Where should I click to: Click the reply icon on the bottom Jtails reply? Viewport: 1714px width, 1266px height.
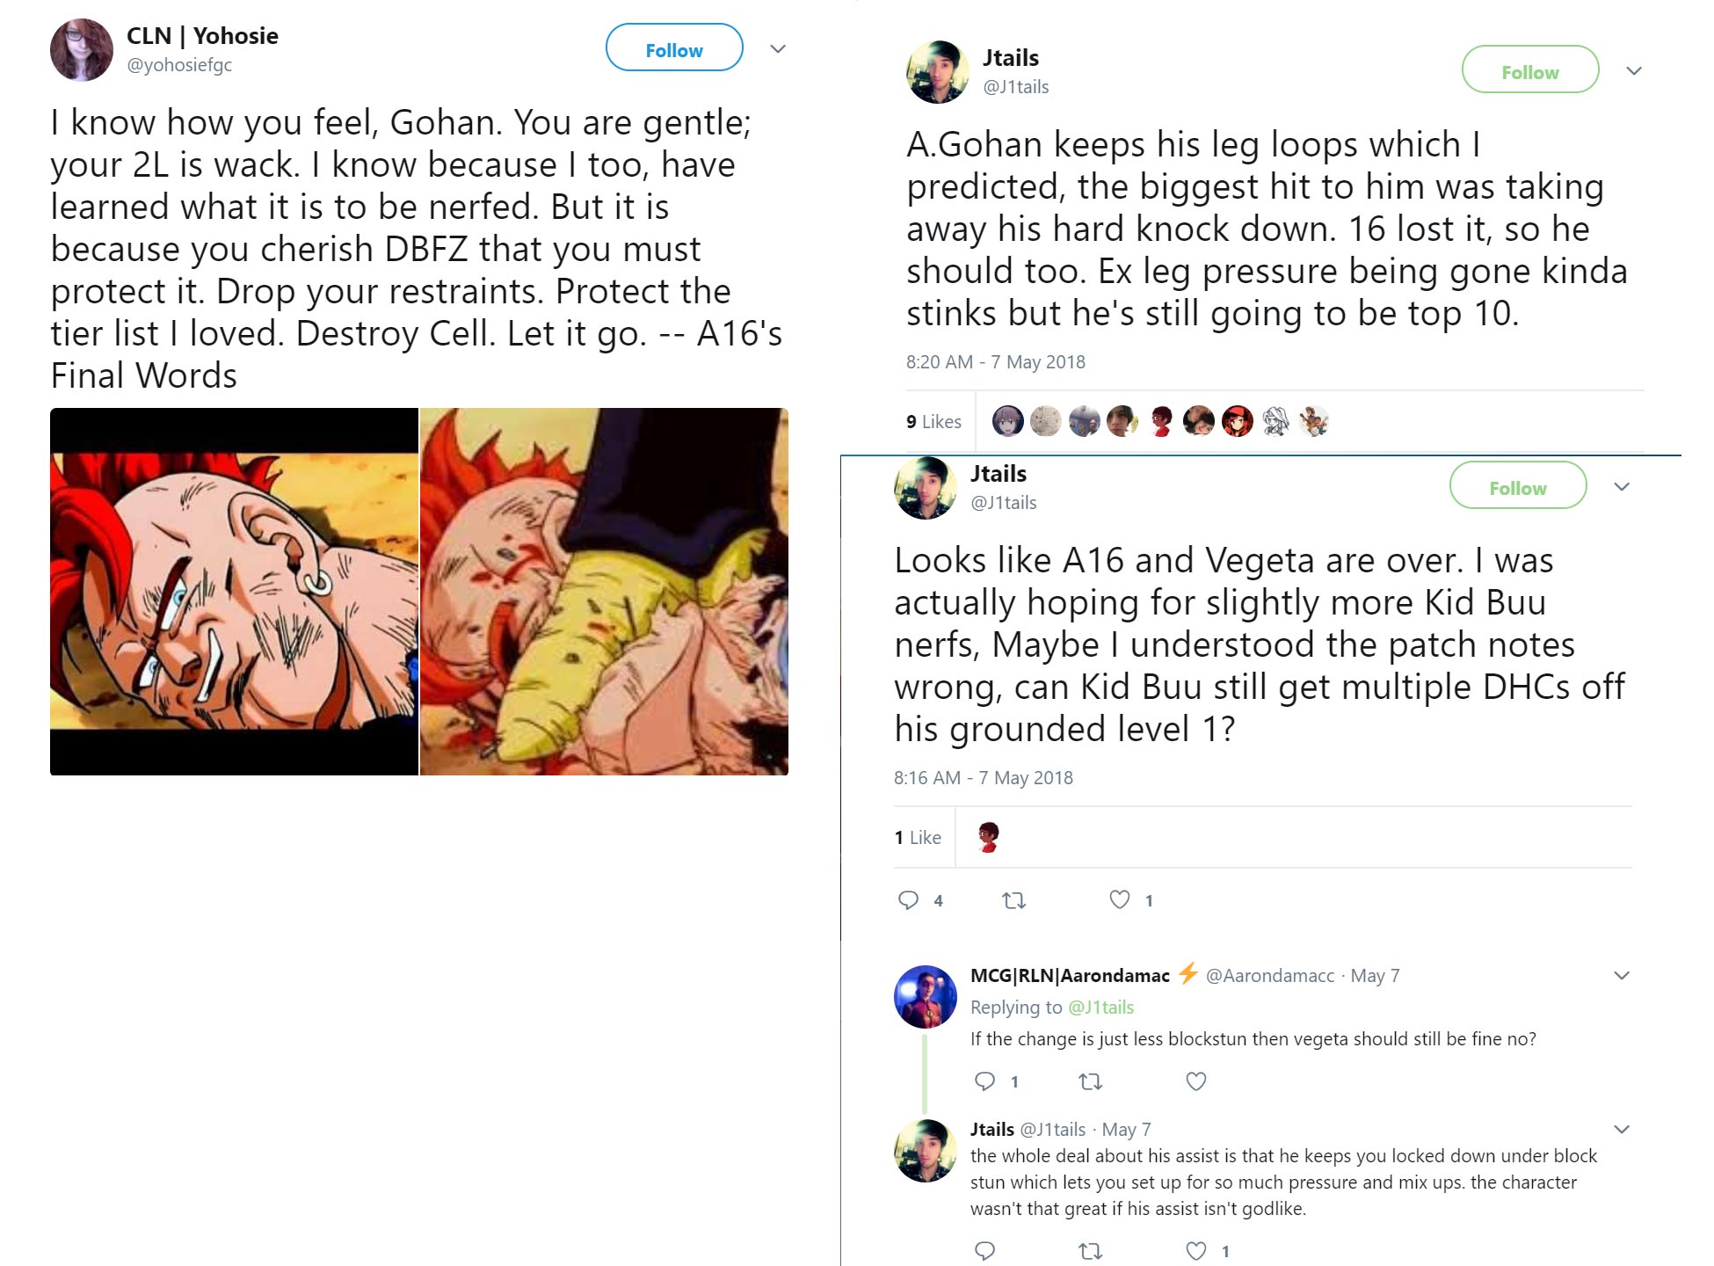click(984, 1249)
